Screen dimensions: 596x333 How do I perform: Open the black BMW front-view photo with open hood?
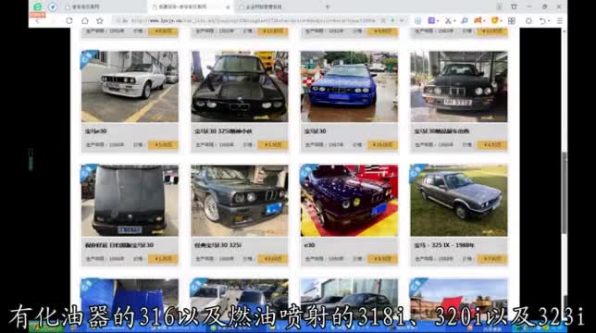coord(240,87)
